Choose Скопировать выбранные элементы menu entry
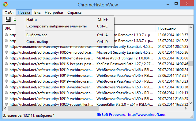 (65, 26)
